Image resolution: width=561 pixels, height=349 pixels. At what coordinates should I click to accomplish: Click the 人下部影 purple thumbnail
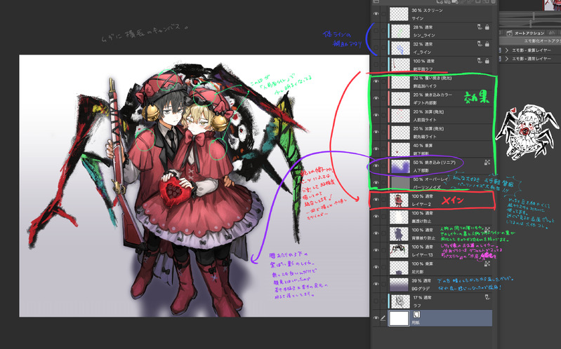(400, 166)
